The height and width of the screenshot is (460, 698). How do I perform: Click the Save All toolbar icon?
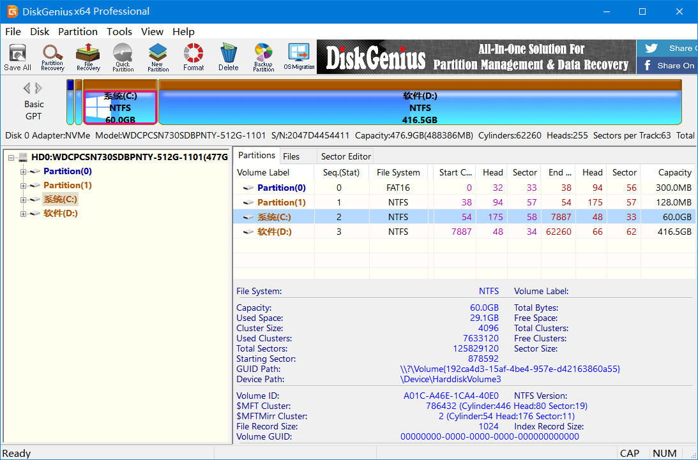pyautogui.click(x=17, y=57)
